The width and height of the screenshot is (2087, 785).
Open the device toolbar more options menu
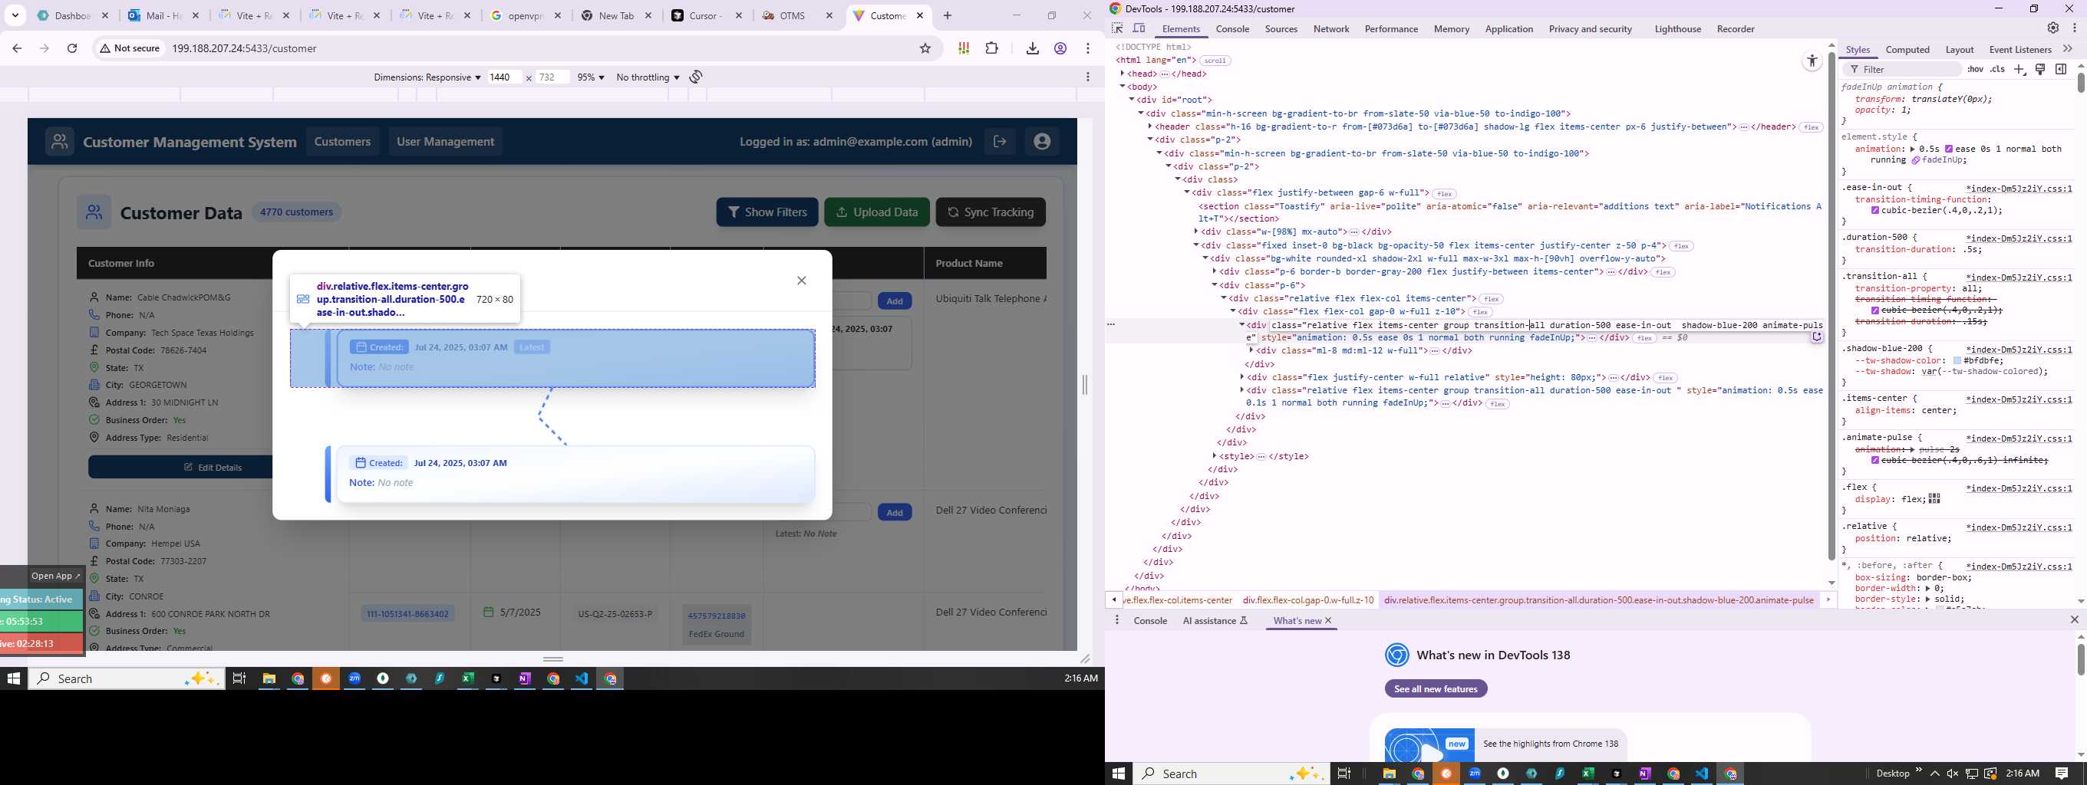click(1088, 77)
